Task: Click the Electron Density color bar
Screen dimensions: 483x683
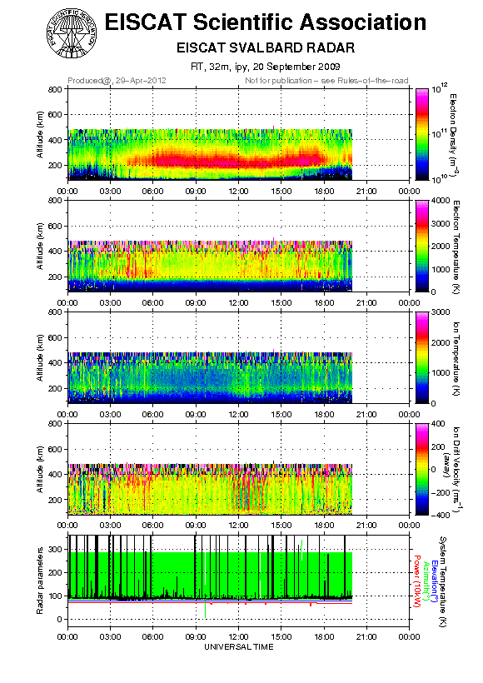Action: (x=422, y=134)
